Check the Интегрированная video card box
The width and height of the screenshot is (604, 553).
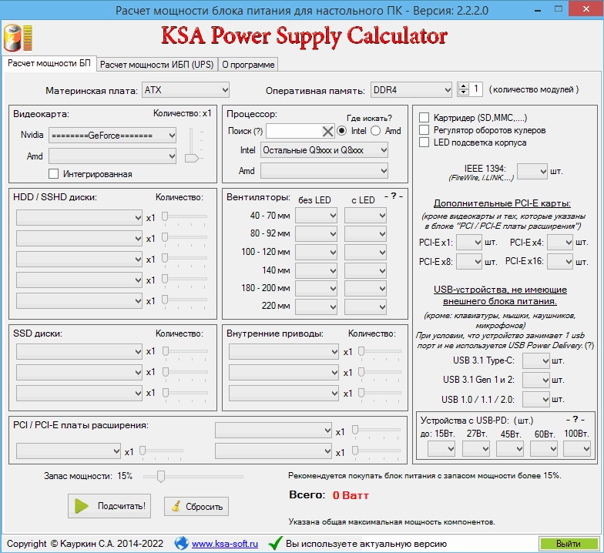[54, 174]
